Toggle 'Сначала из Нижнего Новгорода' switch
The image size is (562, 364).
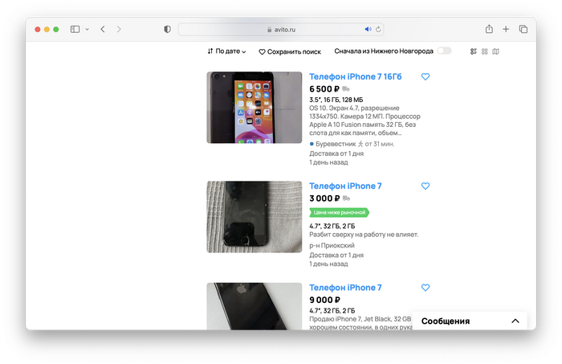[444, 51]
